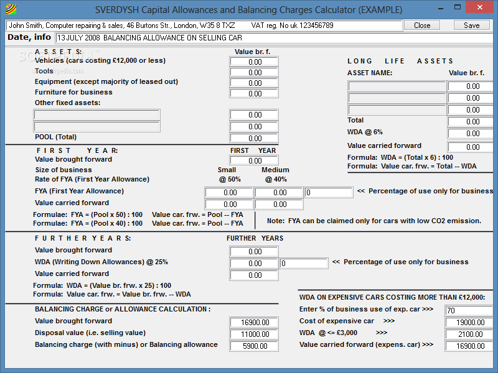The image size is (498, 373).
Task: Click the second Other fixed assets name field
Action: (x=96, y=127)
